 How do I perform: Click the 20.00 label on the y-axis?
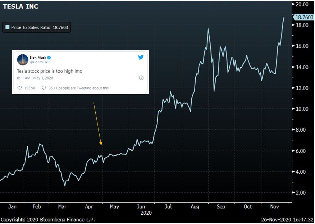[302, 4]
